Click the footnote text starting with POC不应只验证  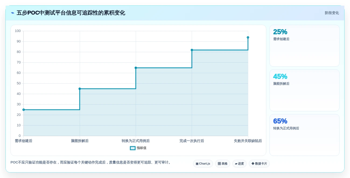click(x=91, y=162)
